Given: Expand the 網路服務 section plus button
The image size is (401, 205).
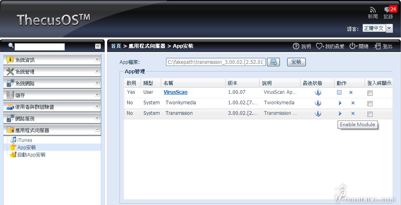Looking at the screenshot, I should tap(97, 118).
